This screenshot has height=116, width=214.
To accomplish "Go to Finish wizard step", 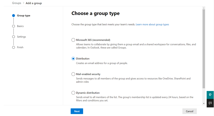I will pos(18,47).
